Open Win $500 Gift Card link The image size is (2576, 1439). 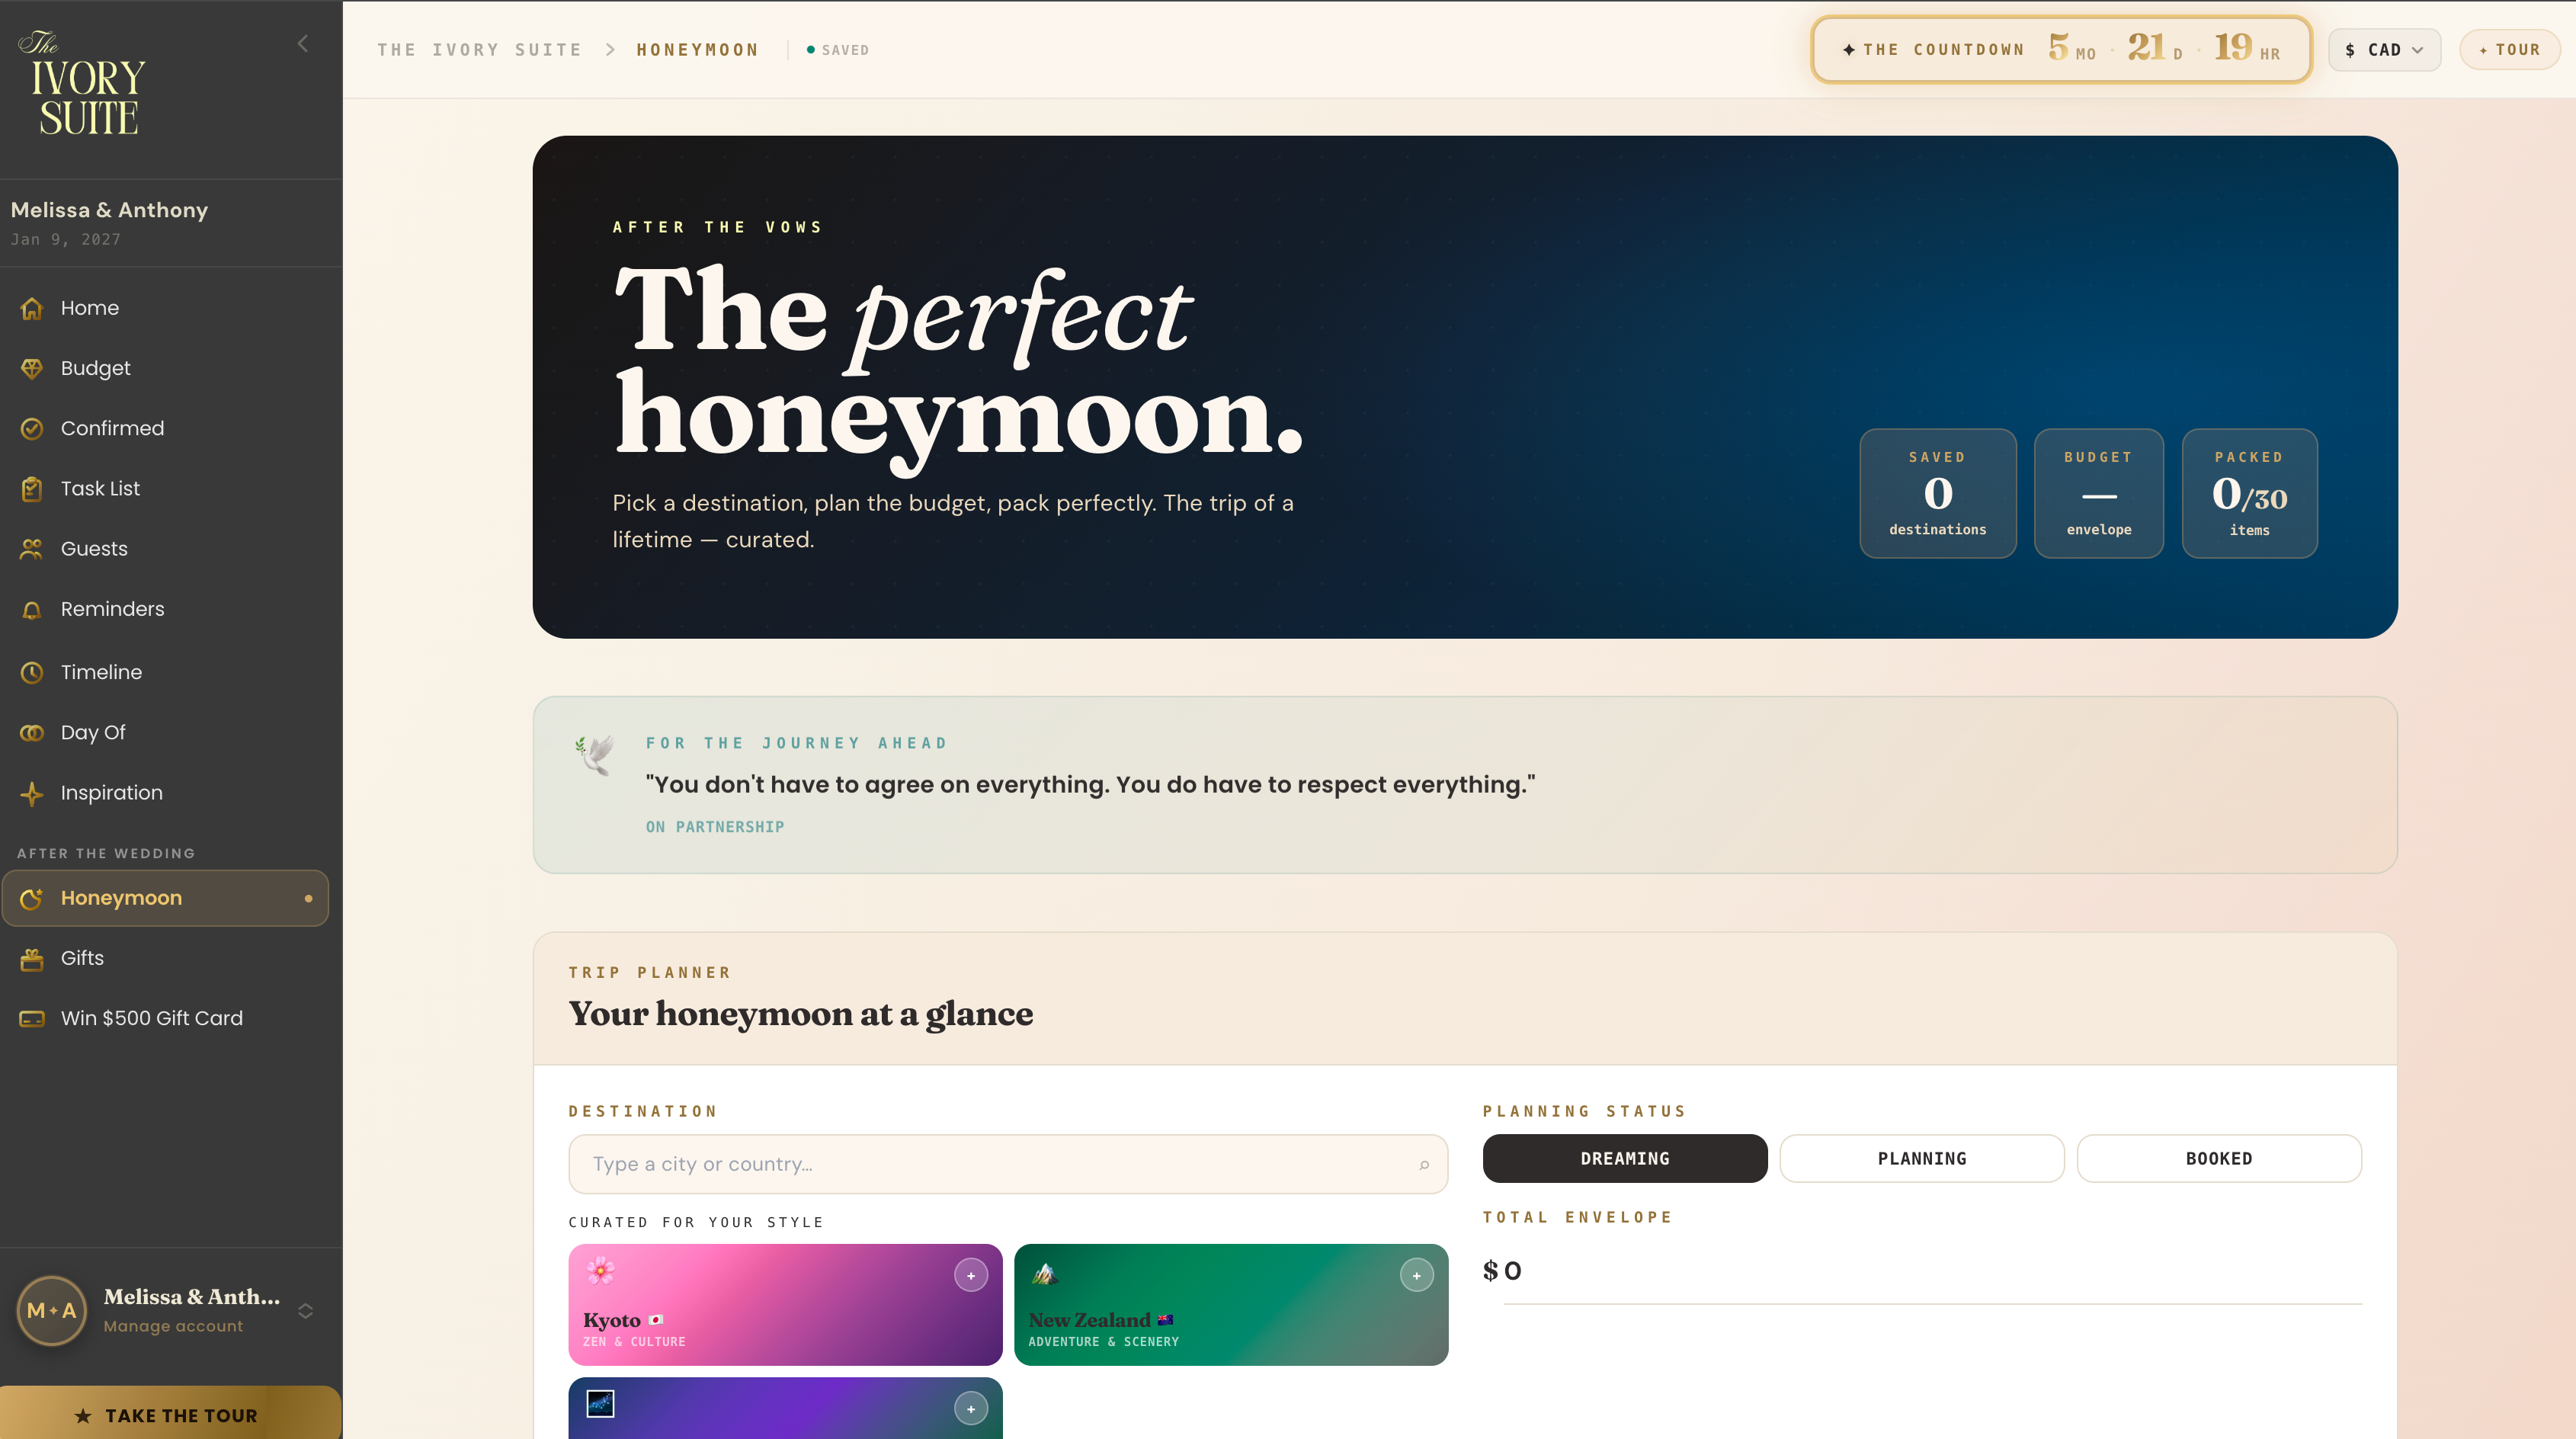point(165,1018)
